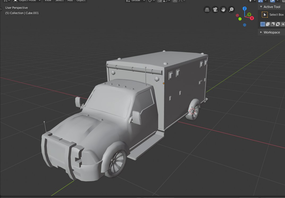Select the ambulance front wheel
This screenshot has height=198, width=285.
point(117,163)
